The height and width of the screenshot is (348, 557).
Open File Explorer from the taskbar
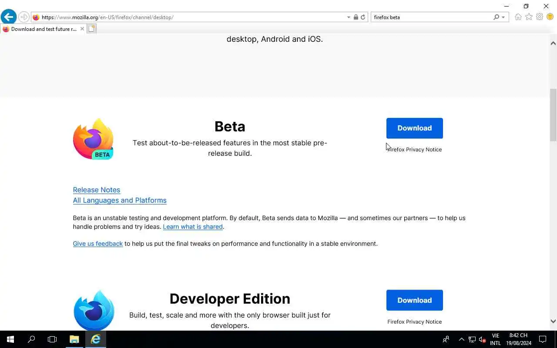tap(74, 339)
